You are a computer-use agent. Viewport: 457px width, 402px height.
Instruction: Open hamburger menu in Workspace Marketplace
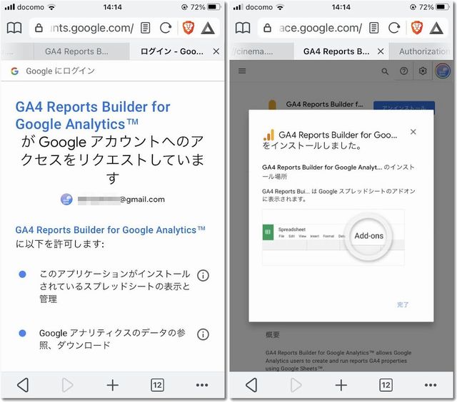pos(242,71)
